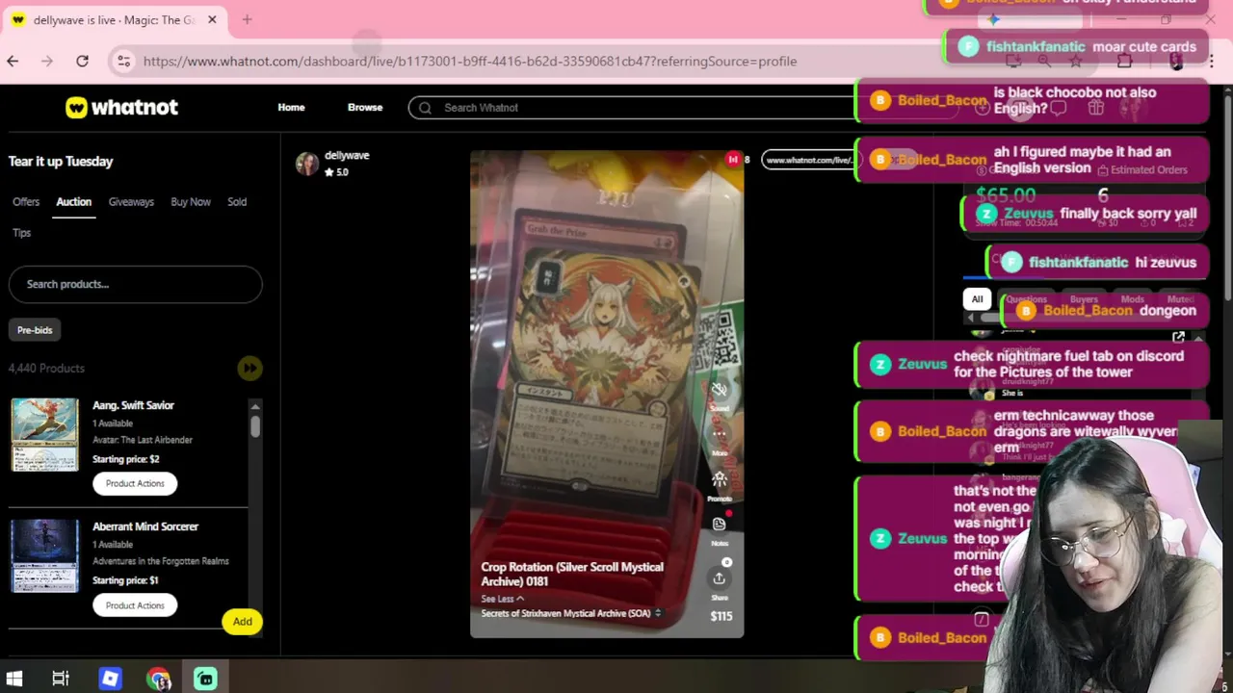Click the Whatnot logo
Screen dimensions: 1233x693
[121, 107]
